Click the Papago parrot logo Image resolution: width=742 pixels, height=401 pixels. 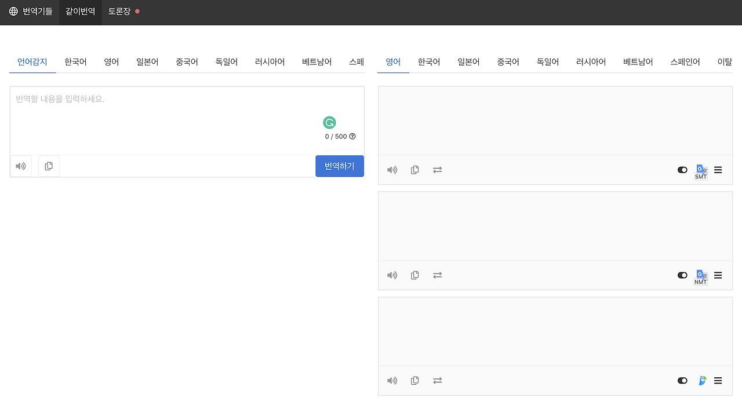[x=703, y=381]
